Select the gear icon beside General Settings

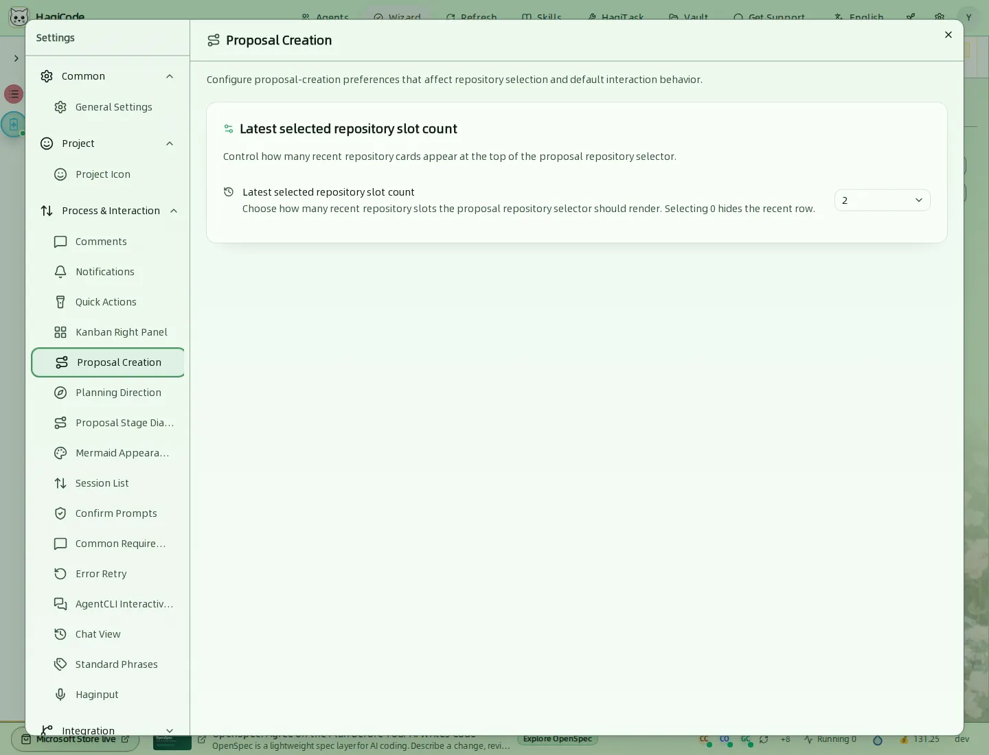coord(60,107)
